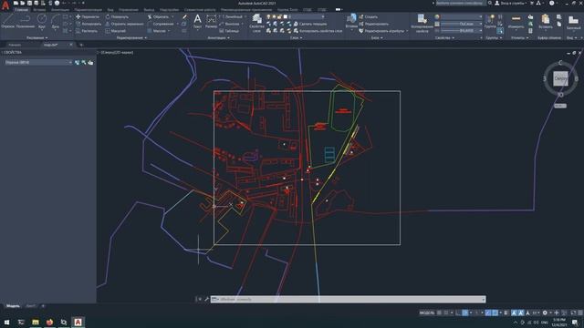Select the Текст (Text) tool
The image size is (584, 328).
click(197, 21)
